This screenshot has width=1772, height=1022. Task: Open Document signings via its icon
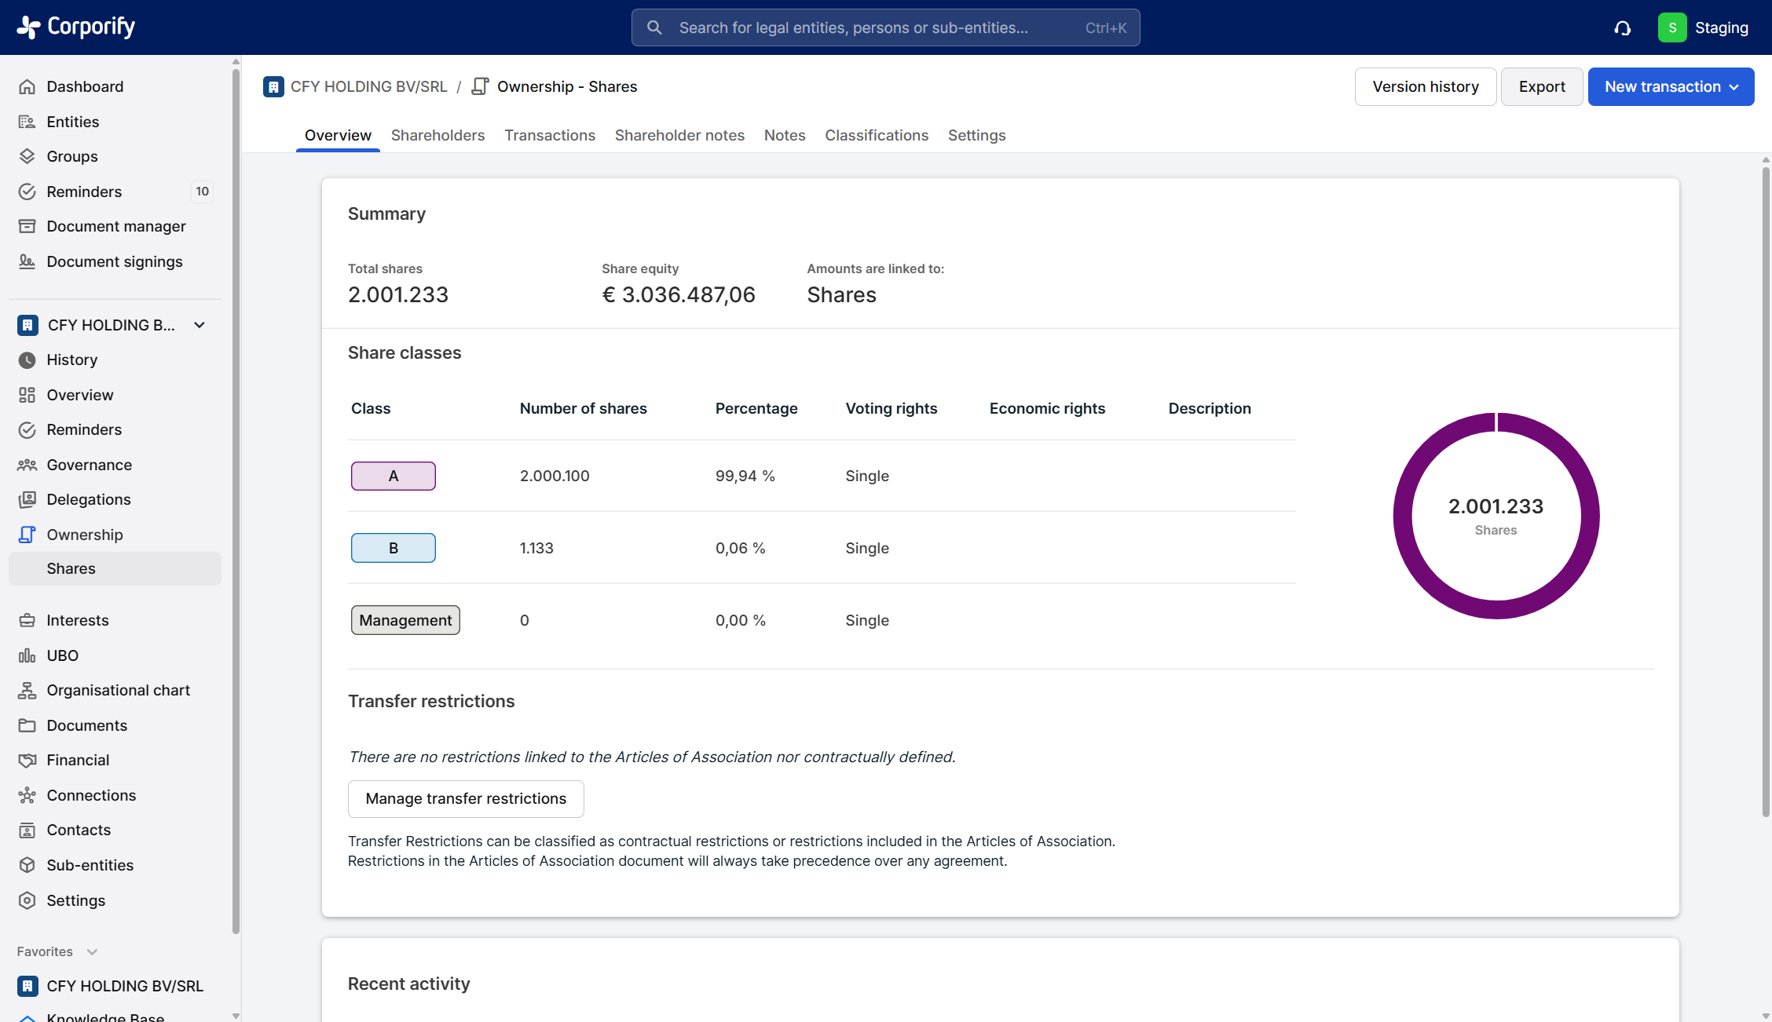[27, 261]
